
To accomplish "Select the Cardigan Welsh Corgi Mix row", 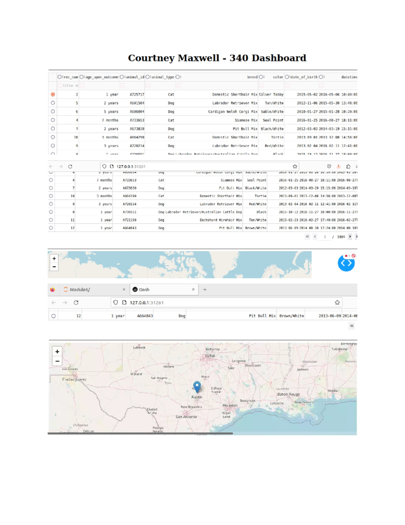I will pyautogui.click(x=53, y=112).
